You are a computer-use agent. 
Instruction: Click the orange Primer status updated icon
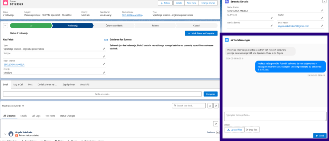click(17, 135)
